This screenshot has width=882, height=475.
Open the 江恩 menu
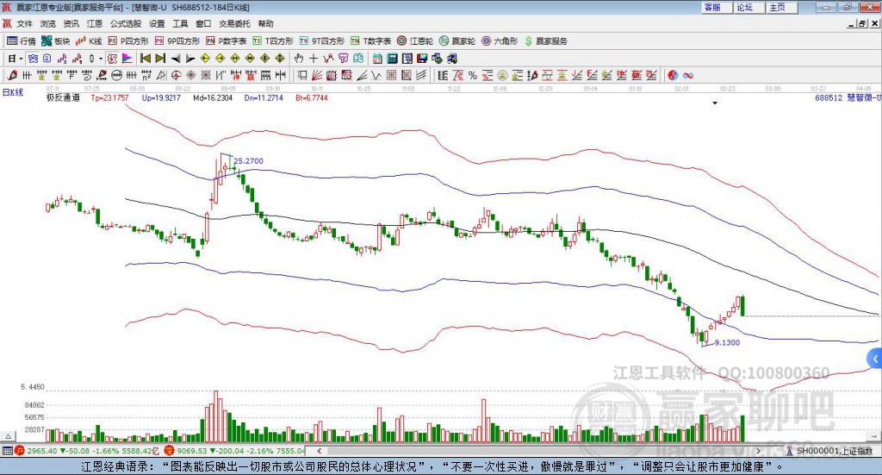[x=95, y=23]
